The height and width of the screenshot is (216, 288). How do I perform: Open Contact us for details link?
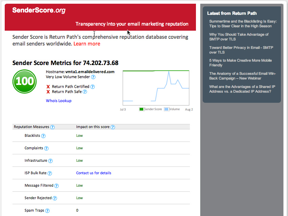94,173
